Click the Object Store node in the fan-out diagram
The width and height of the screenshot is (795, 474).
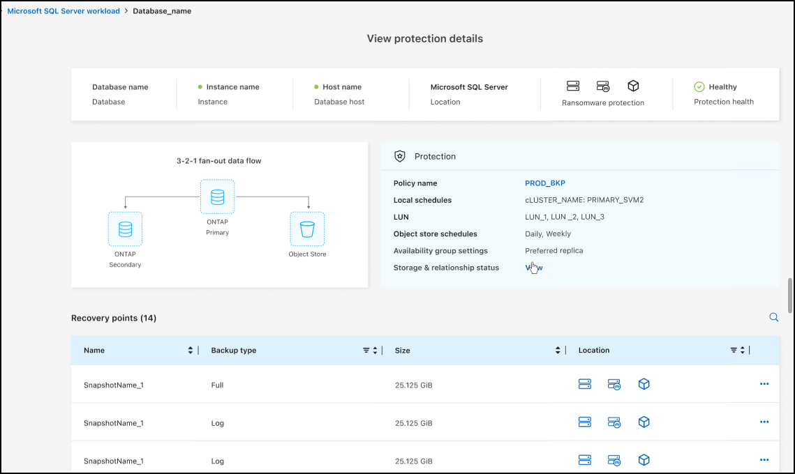pos(307,229)
